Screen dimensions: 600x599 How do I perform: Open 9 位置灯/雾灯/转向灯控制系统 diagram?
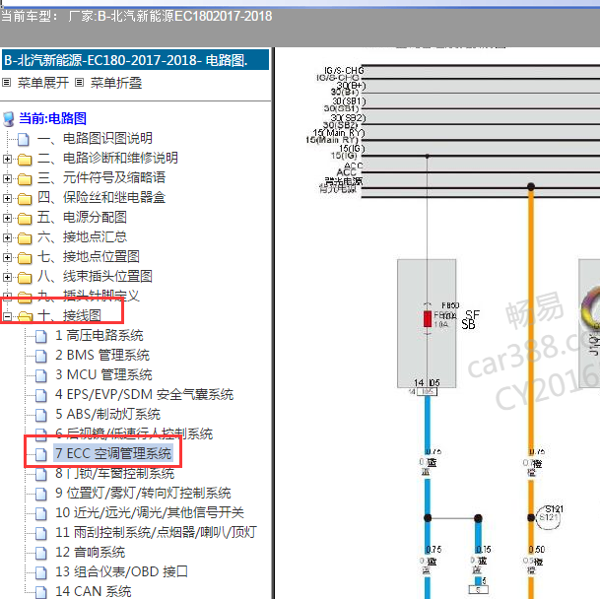143,493
